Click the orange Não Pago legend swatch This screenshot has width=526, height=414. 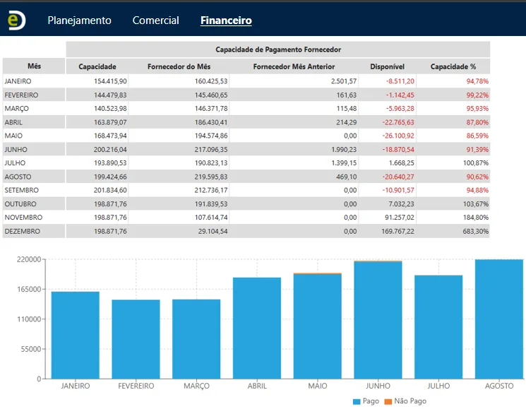click(x=388, y=401)
